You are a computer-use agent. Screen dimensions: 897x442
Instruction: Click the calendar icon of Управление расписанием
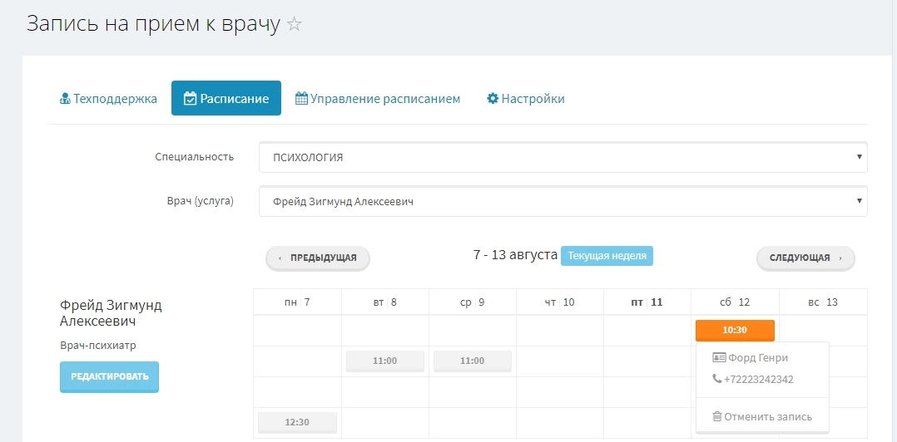coord(301,99)
